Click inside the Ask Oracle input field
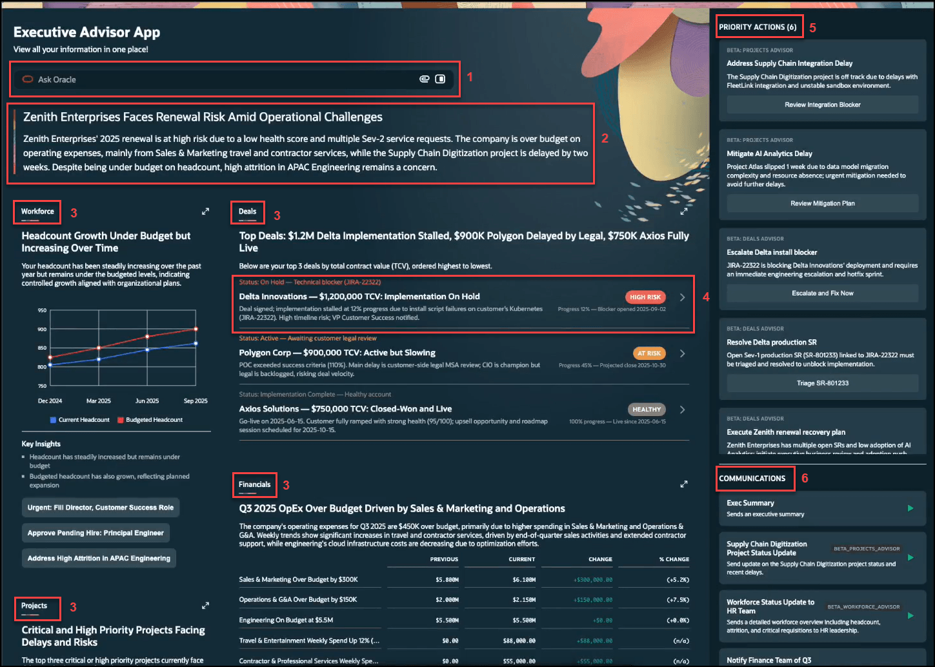Image resolution: width=935 pixels, height=667 pixels. pos(194,79)
